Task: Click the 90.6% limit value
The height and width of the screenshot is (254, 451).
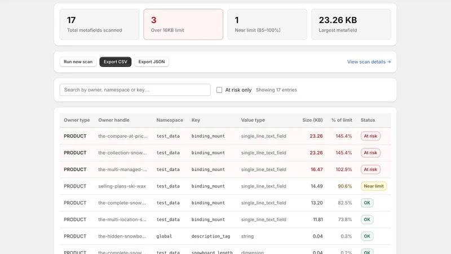Action: 345,186
